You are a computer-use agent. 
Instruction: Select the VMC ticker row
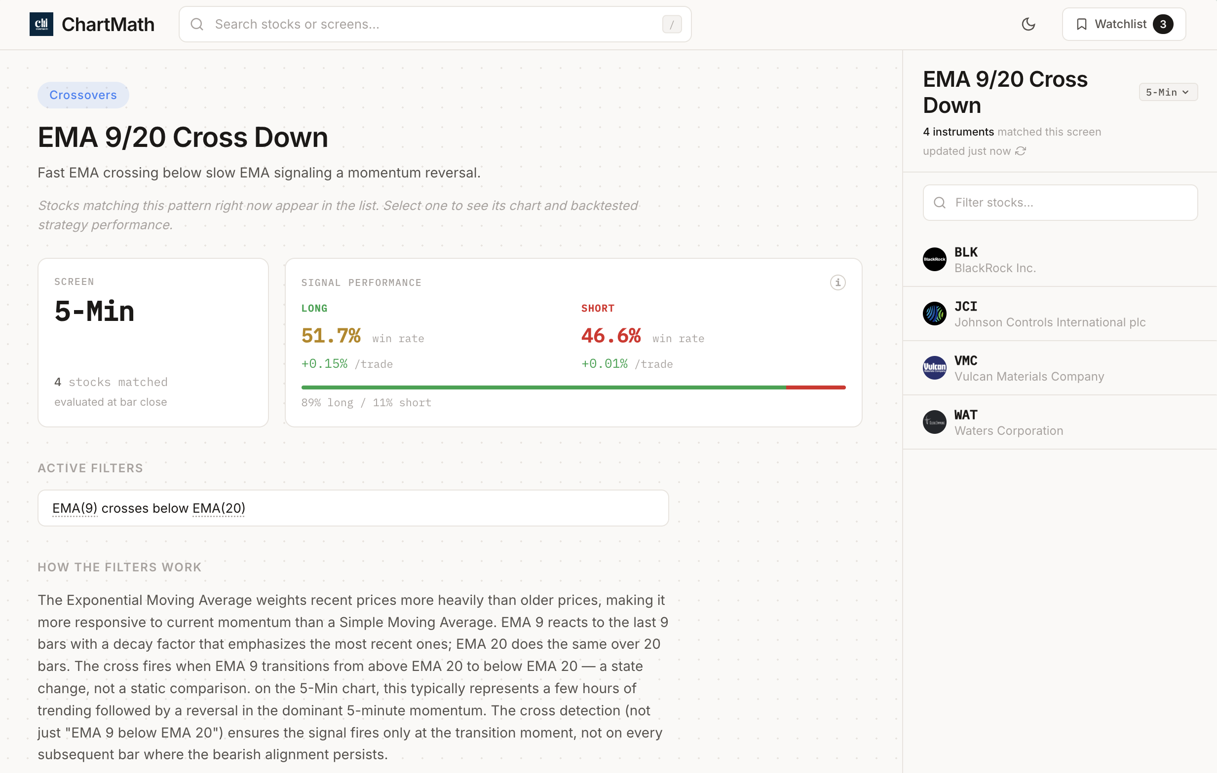pos(1059,368)
